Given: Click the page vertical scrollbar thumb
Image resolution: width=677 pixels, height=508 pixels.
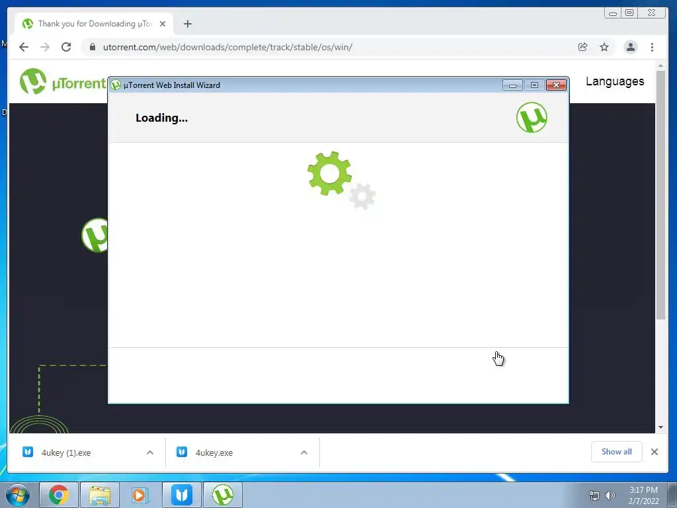Looking at the screenshot, I should point(660,194).
